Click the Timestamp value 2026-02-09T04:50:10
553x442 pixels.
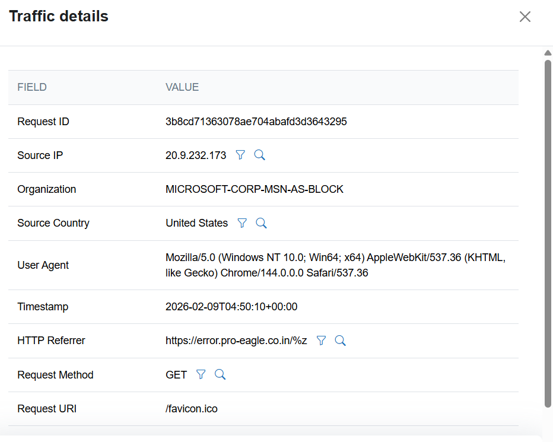point(231,307)
